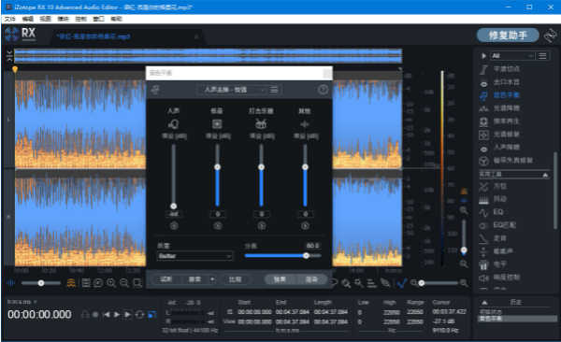Image resolution: width=561 pixels, height=342 pixels.
Task: Open the 编辑 edit menu
Action: pyautogui.click(x=27, y=19)
